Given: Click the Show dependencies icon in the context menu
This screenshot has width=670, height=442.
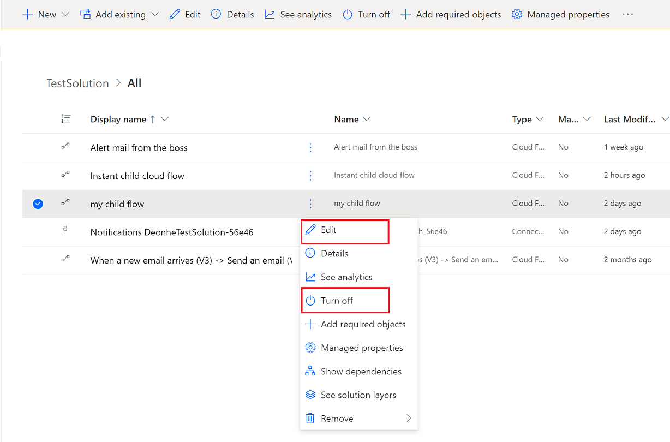Looking at the screenshot, I should pos(310,372).
